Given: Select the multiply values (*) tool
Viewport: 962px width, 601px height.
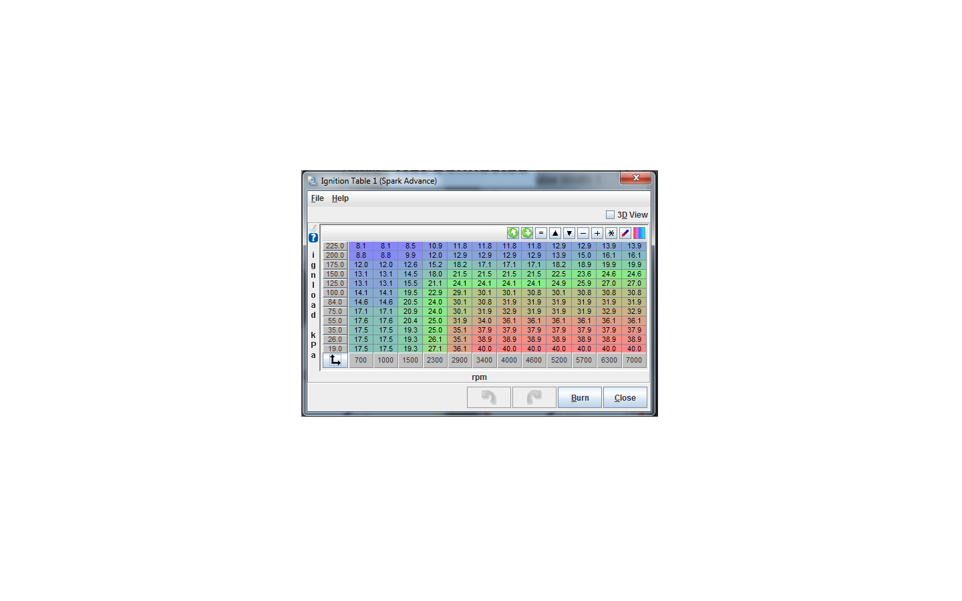Looking at the screenshot, I should [611, 233].
